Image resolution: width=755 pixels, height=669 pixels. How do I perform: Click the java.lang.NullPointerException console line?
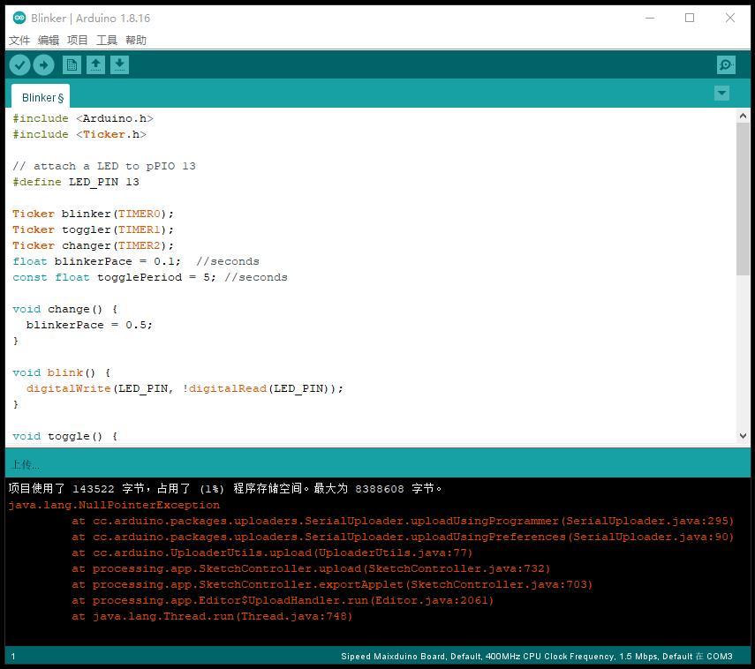pyautogui.click(x=114, y=505)
